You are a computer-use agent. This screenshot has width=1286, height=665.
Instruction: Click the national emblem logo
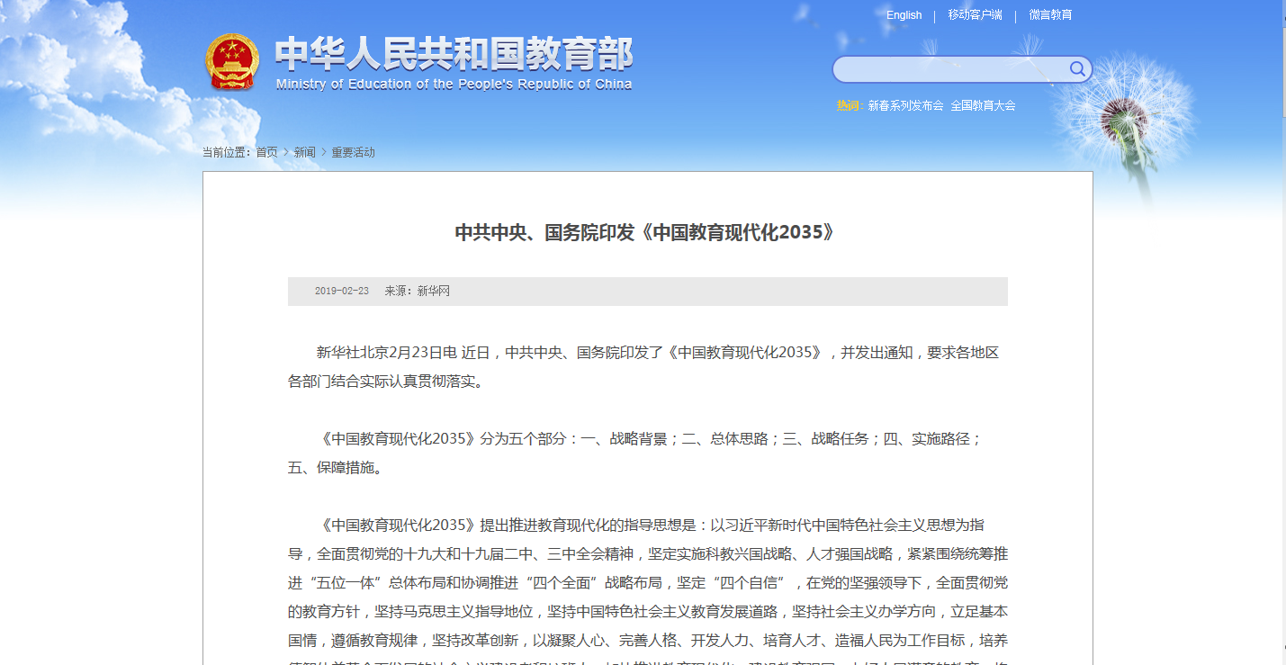[x=231, y=61]
